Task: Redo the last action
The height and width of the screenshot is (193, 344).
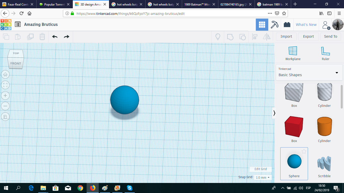Action: click(66, 37)
